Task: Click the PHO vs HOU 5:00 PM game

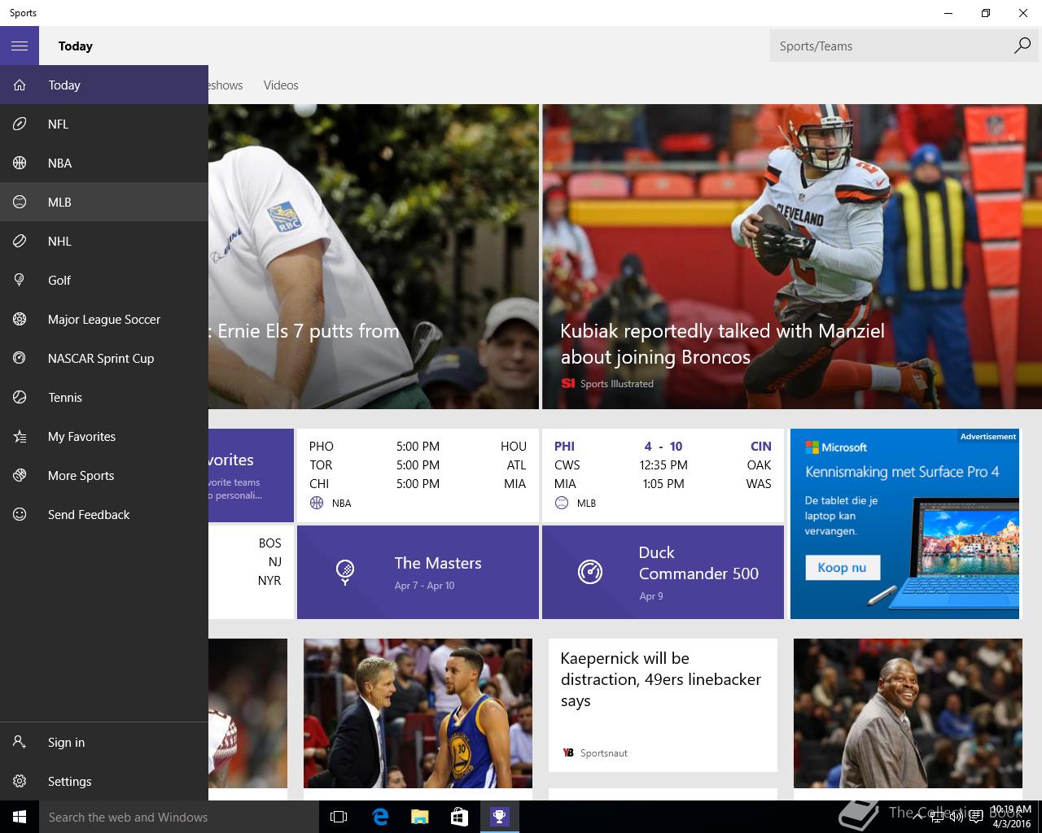Action: click(x=418, y=446)
